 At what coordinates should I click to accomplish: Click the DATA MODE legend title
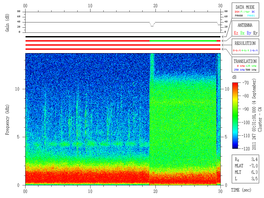click(x=245, y=7)
